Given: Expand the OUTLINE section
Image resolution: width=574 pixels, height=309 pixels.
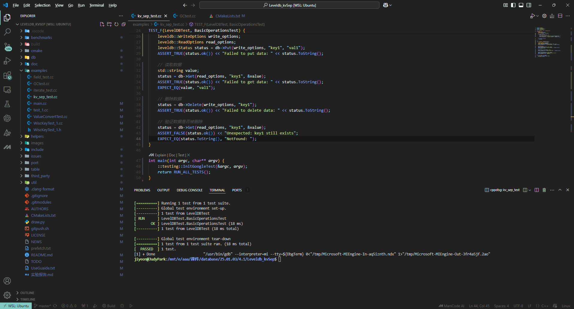Looking at the screenshot, I should (27, 293).
